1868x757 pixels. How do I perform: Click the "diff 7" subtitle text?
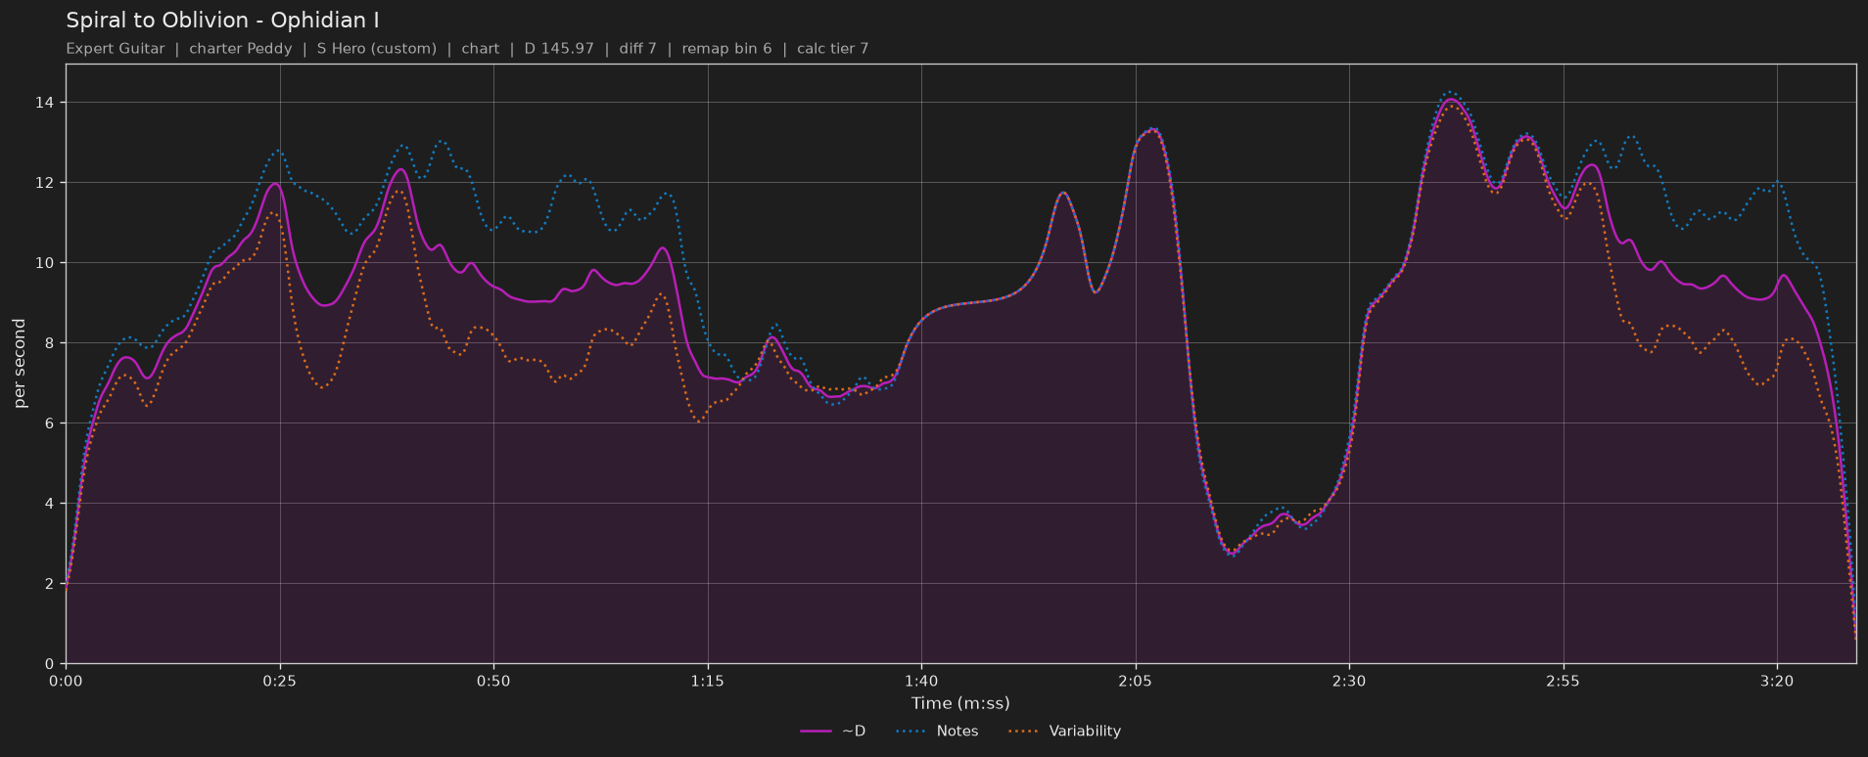(x=638, y=49)
